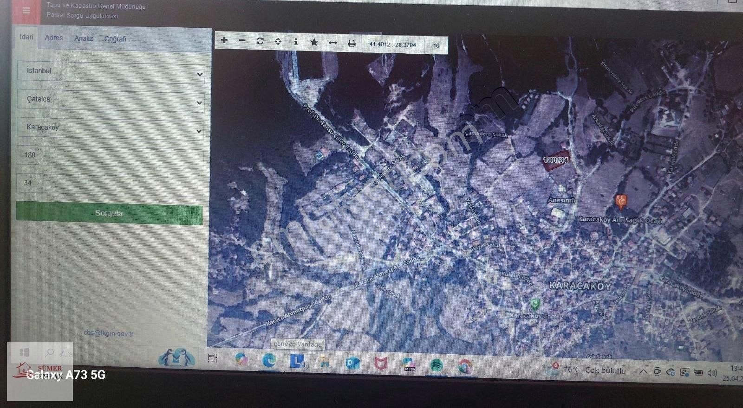The image size is (743, 408).
Task: Click the penguins icon in the taskbar
Action: (x=176, y=357)
